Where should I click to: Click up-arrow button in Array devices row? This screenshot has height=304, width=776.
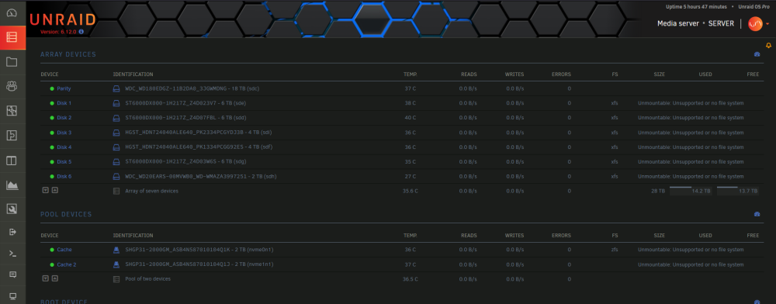pos(54,190)
